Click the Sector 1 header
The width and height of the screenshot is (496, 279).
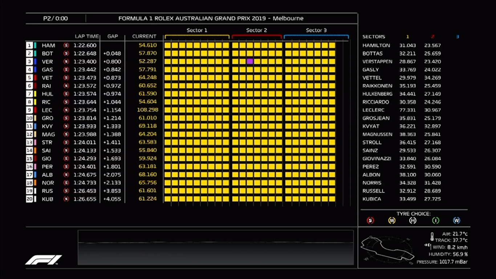click(197, 30)
